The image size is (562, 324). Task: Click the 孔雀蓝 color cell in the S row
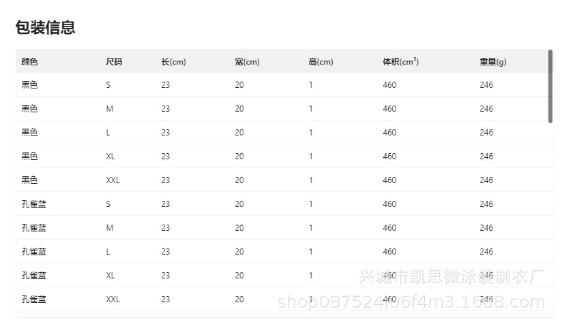pos(33,204)
